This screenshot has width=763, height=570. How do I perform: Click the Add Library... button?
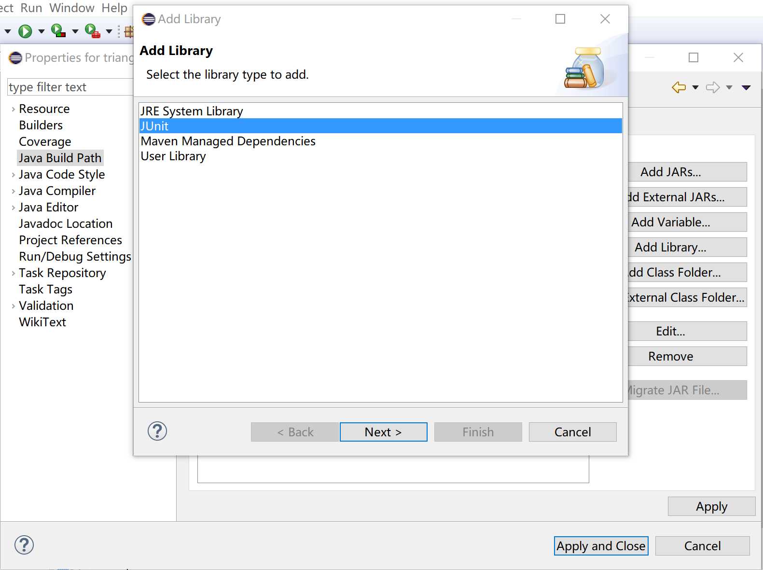coord(688,247)
